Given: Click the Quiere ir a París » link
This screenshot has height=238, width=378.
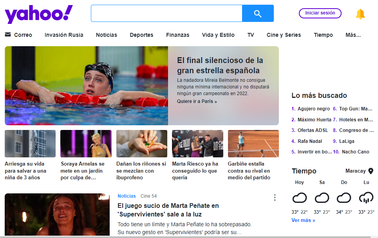Looking at the screenshot, I should (x=197, y=101).
